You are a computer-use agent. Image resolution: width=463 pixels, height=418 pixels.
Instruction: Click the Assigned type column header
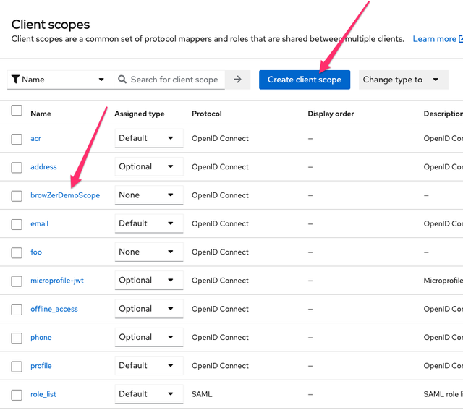tap(140, 114)
